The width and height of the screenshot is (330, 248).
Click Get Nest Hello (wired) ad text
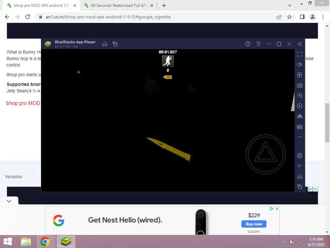coord(125,220)
